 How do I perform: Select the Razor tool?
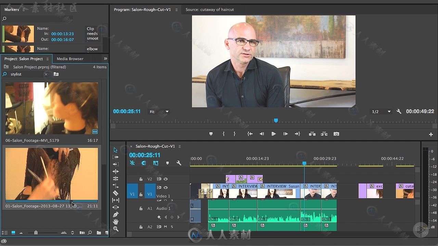coord(116,193)
